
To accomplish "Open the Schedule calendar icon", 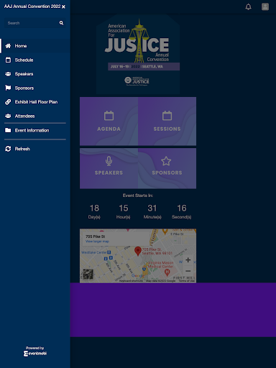I will click(8, 60).
